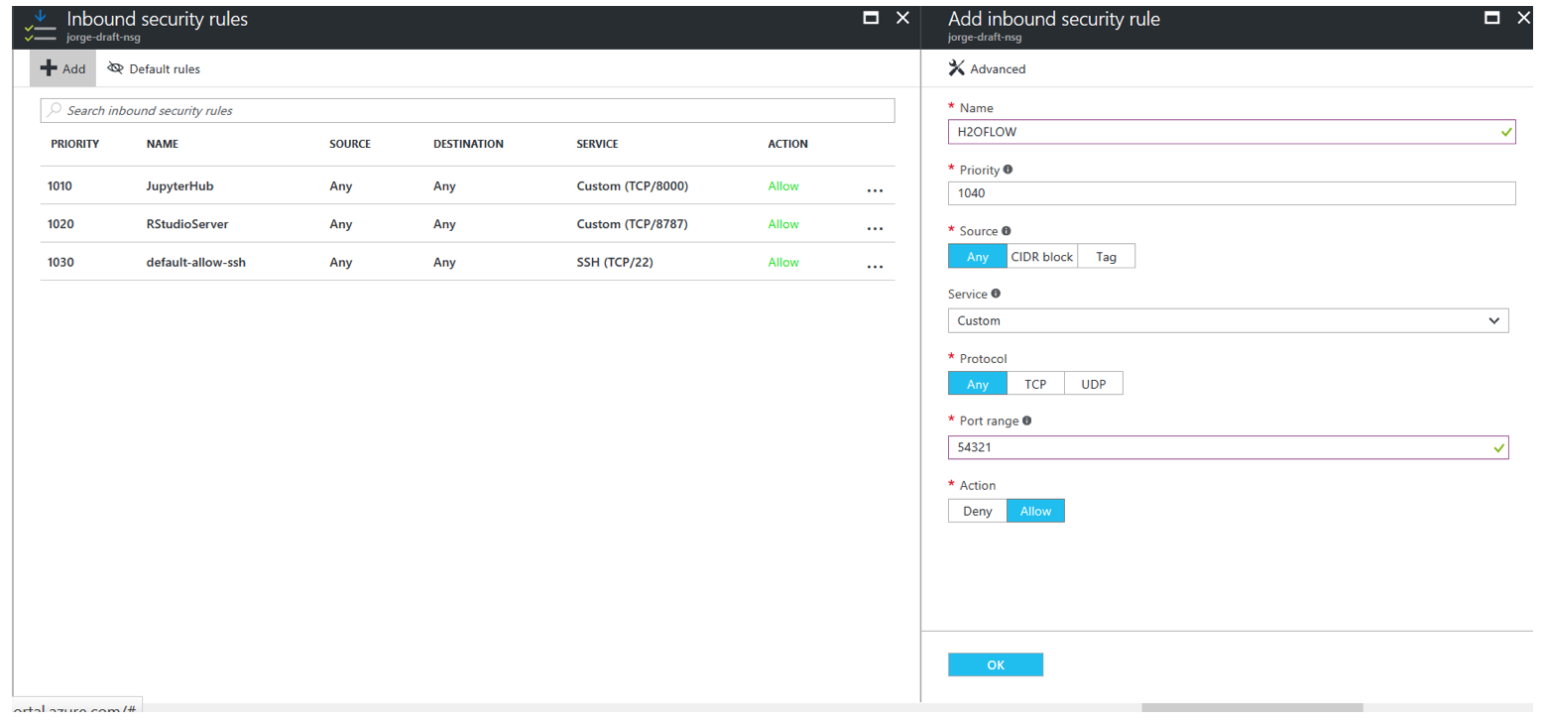Click the green validation checkmark in Name field
This screenshot has height=722, width=1545.
pos(1504,132)
